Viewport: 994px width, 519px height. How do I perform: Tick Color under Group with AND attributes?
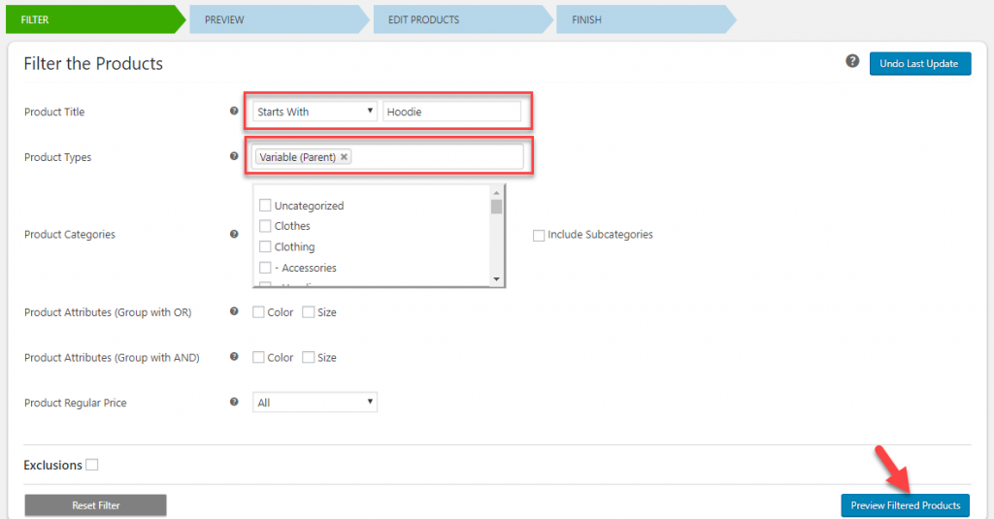pos(258,357)
